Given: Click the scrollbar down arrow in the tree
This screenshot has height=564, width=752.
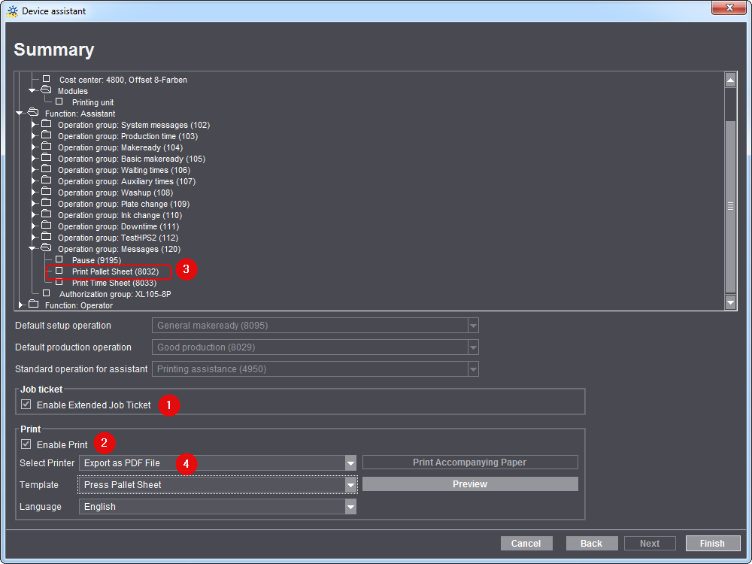Looking at the screenshot, I should 730,302.
